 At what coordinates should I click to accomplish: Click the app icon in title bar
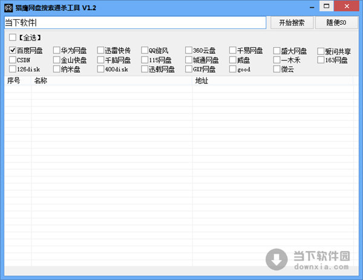8,8
